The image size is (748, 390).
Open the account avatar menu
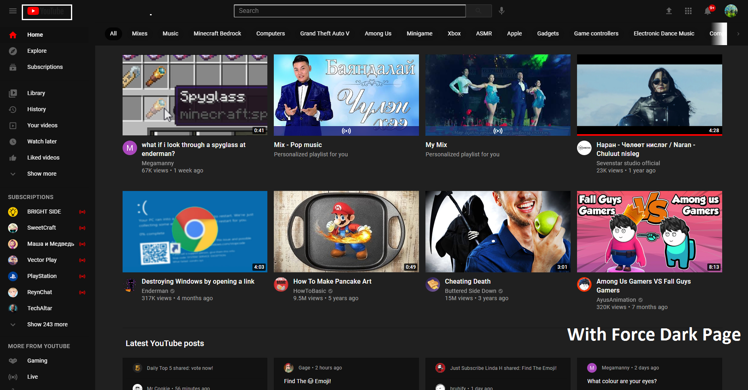pos(731,11)
